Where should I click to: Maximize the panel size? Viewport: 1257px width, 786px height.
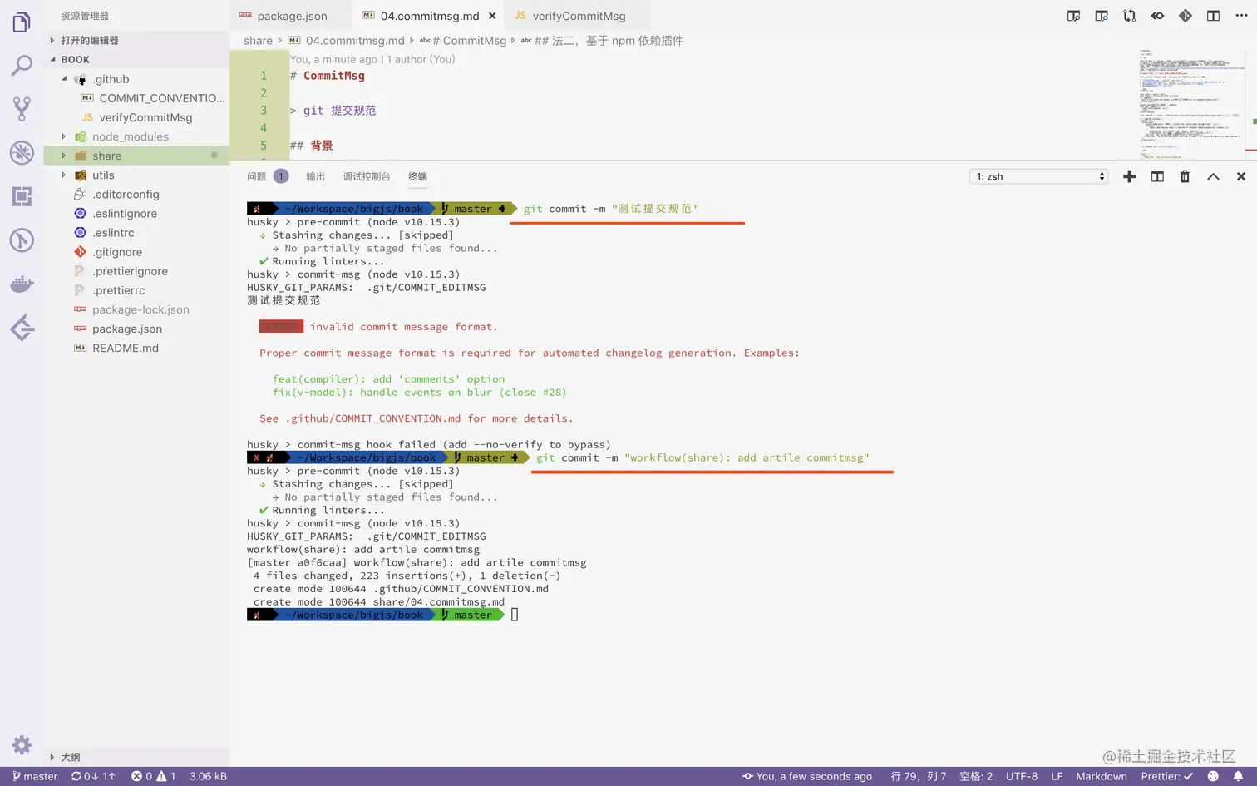[1213, 176]
